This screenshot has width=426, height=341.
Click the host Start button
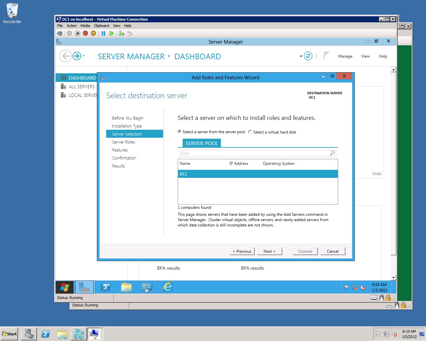pyautogui.click(x=9, y=334)
